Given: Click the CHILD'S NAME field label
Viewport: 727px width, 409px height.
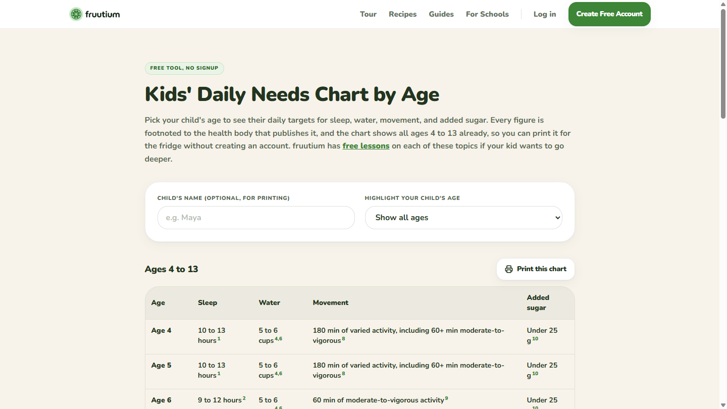Looking at the screenshot, I should (224, 198).
